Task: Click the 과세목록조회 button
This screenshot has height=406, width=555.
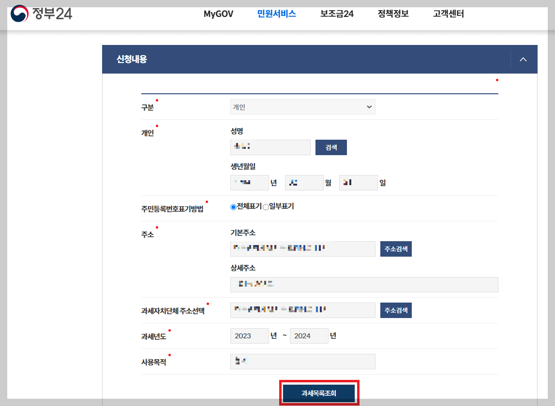Action: (x=318, y=393)
